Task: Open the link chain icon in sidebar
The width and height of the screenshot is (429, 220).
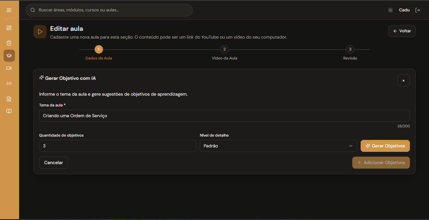Action: [9, 83]
